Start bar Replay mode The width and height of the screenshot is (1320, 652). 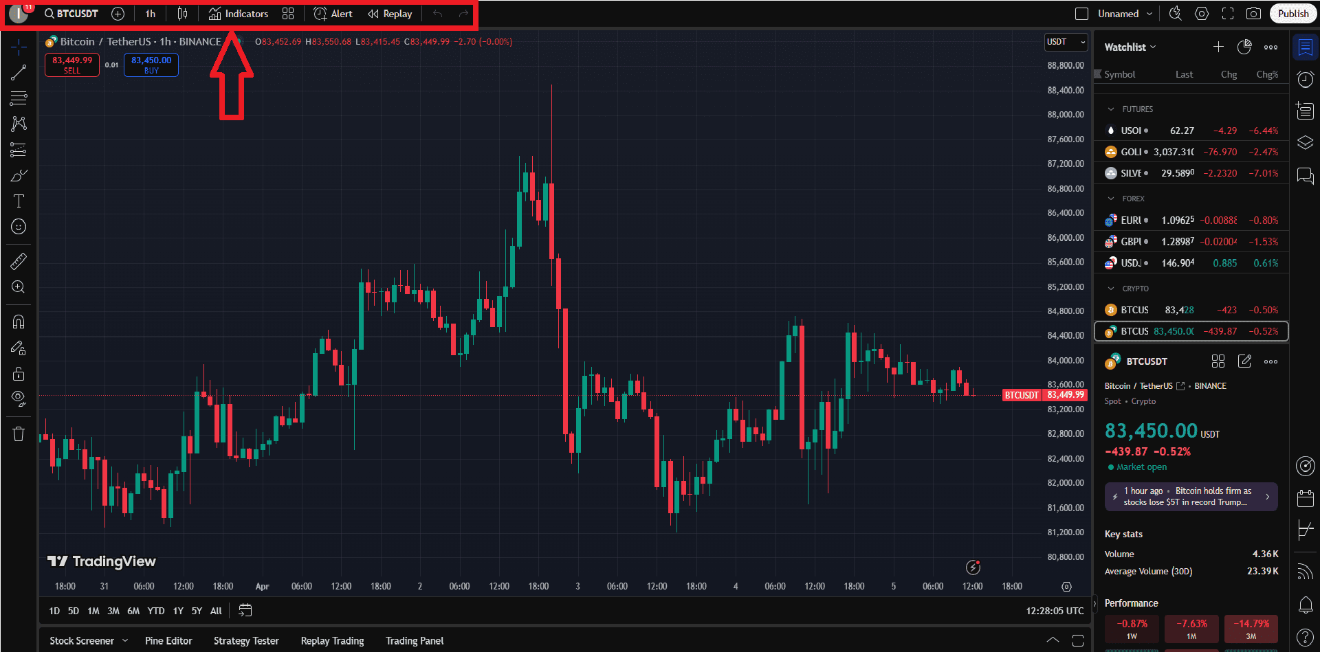tap(390, 14)
